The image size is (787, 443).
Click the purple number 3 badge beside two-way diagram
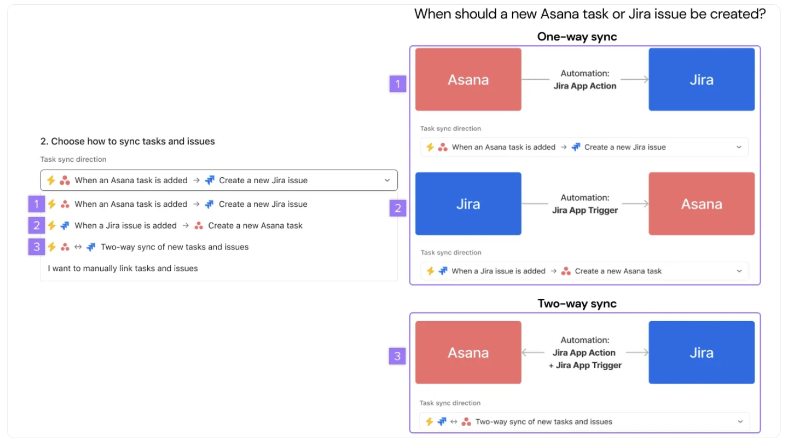pyautogui.click(x=397, y=356)
